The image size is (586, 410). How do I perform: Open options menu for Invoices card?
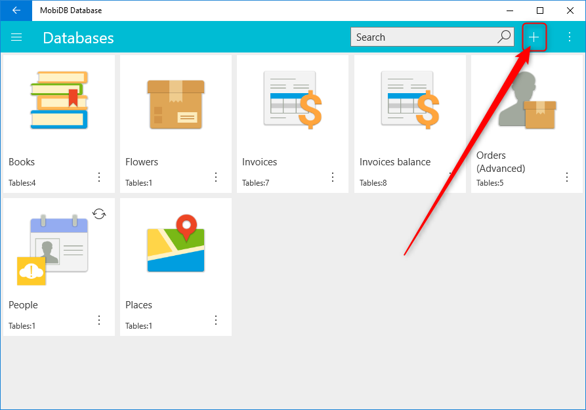(333, 176)
